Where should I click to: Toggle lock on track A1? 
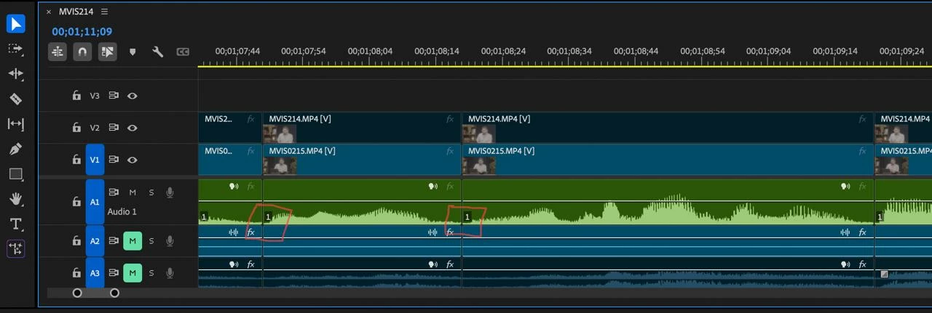(x=76, y=201)
